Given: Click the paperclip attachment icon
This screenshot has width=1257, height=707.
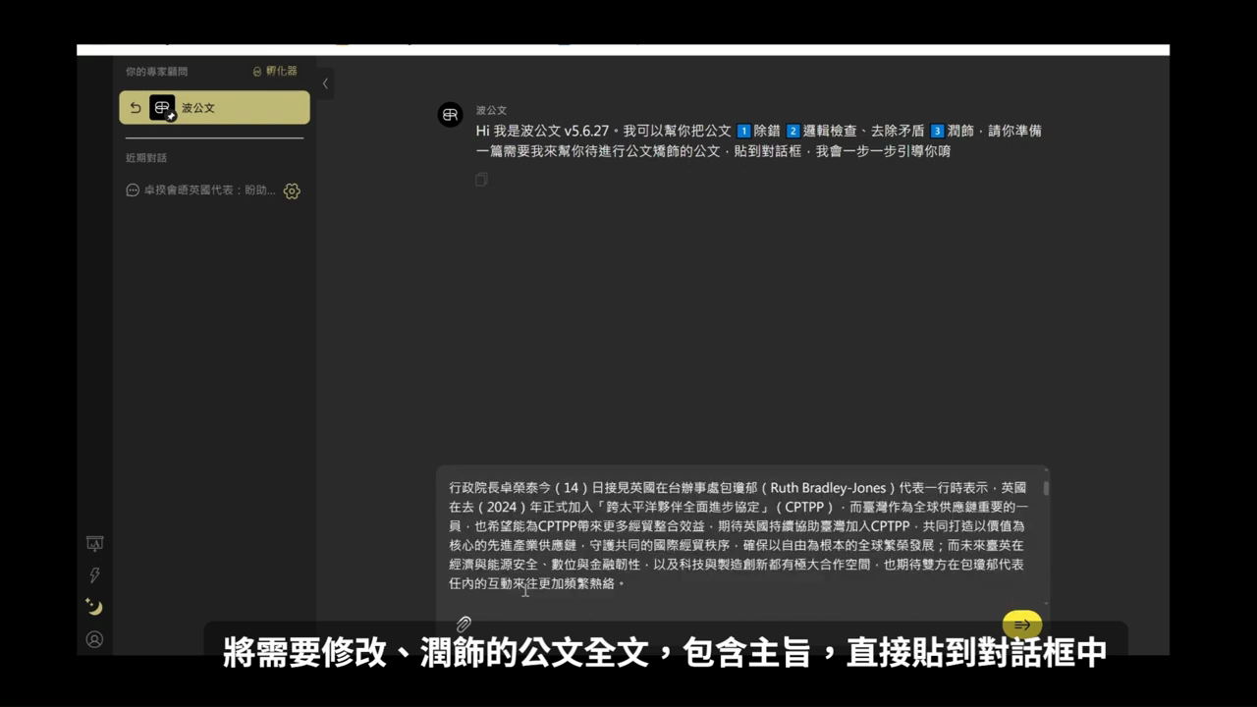Looking at the screenshot, I should (464, 624).
